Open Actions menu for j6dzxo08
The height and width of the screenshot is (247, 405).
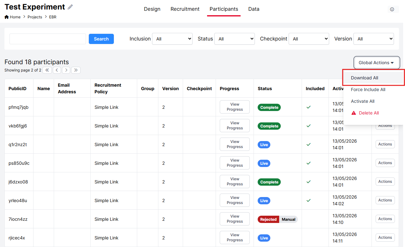385,182
